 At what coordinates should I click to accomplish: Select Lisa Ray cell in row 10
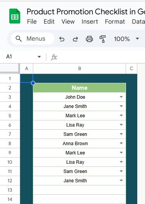click(x=80, y=162)
